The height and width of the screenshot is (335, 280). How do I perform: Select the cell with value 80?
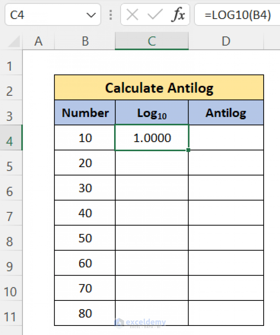[85, 313]
